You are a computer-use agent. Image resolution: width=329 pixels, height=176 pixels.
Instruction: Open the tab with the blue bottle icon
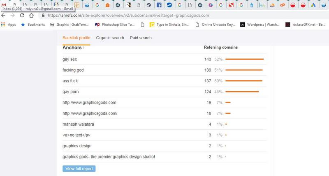252,5
